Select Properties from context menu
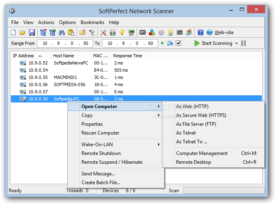Screen dimensions: 276x205 [x=115, y=124]
